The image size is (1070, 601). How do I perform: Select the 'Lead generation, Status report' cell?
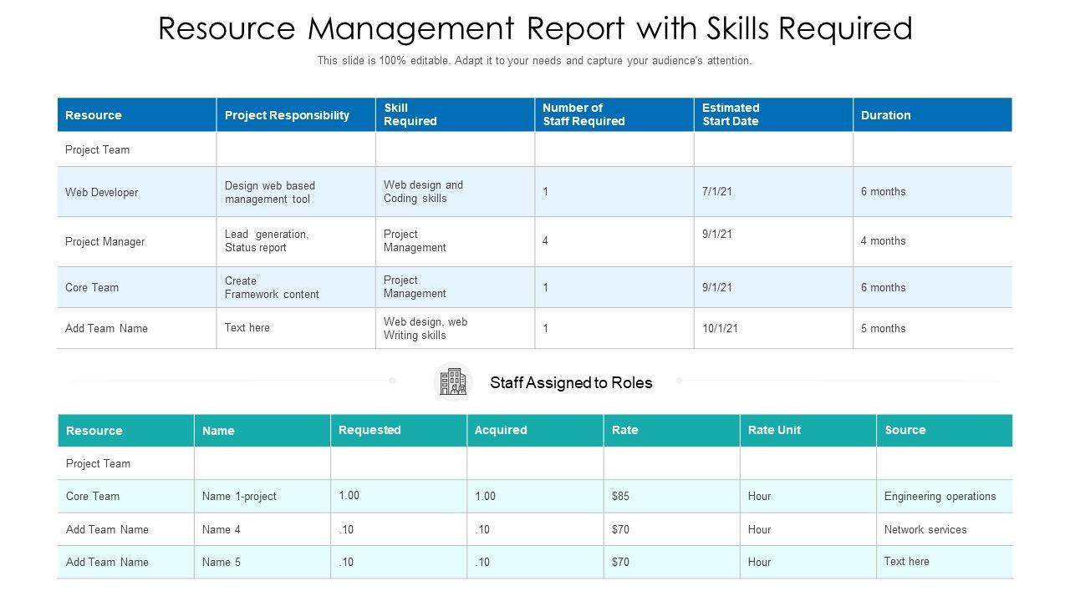point(296,241)
